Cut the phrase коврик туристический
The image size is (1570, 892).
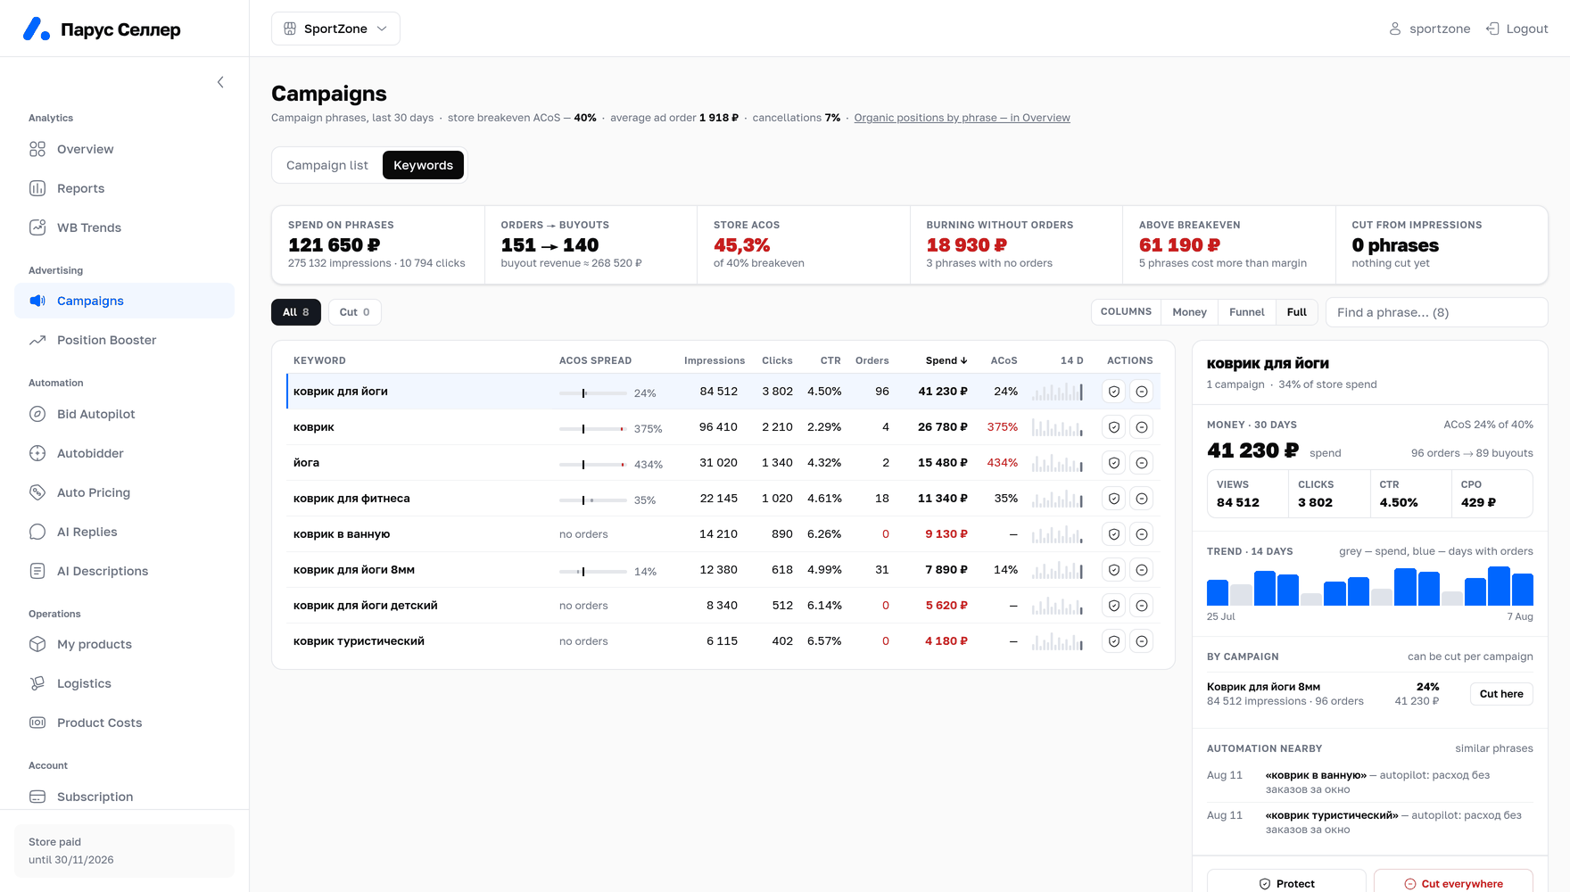pos(1142,641)
